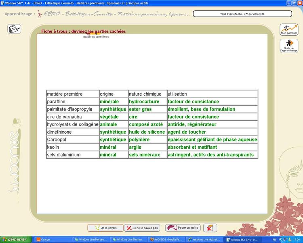Screen dimensions: 303x243
Task: Click 'Je ne le savais pas' button
Action: tap(142, 228)
